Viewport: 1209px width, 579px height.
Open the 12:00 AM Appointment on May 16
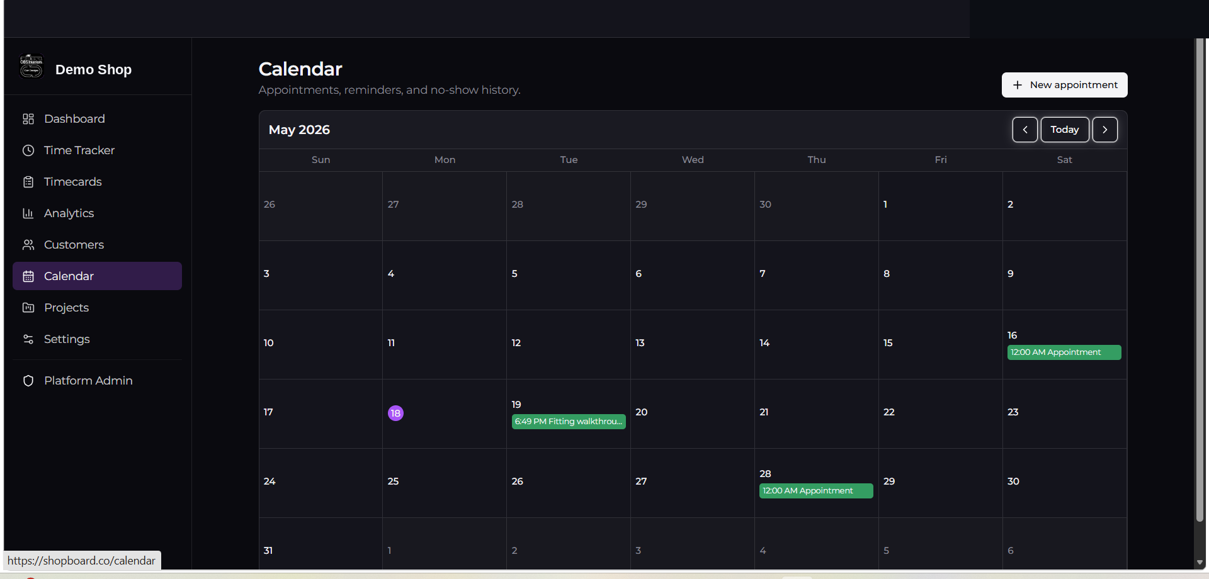1064,352
